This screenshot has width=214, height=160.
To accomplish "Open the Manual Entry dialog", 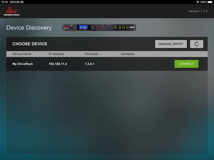I will [171, 44].
